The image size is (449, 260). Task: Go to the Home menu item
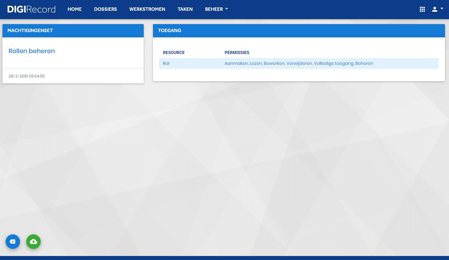point(75,9)
